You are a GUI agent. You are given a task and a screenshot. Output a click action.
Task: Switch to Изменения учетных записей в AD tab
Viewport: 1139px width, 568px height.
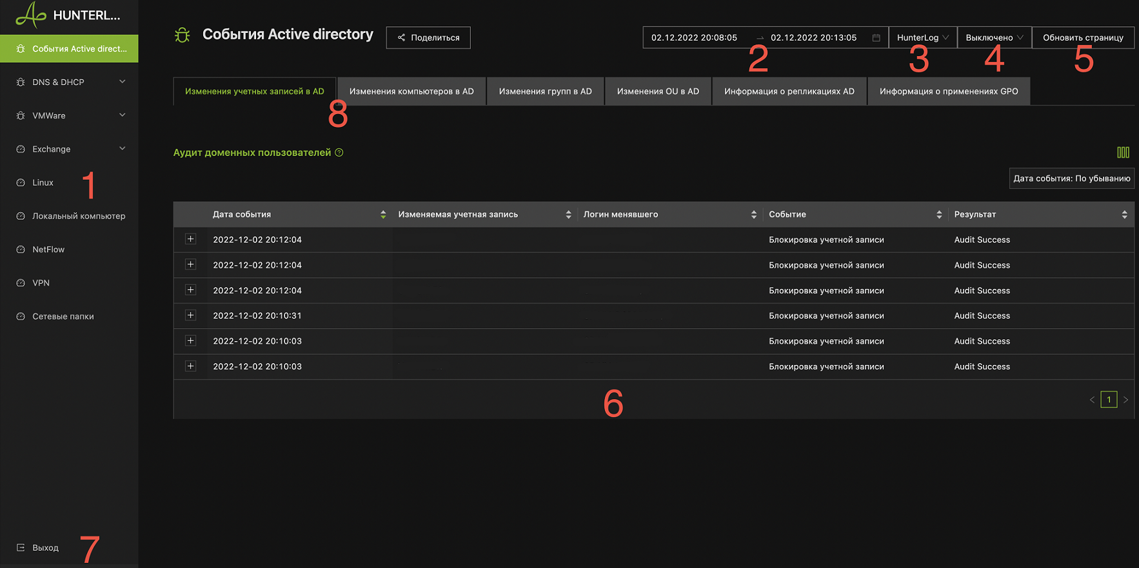coord(255,92)
